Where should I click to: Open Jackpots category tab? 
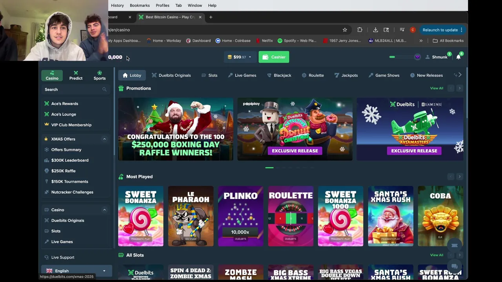pyautogui.click(x=346, y=75)
